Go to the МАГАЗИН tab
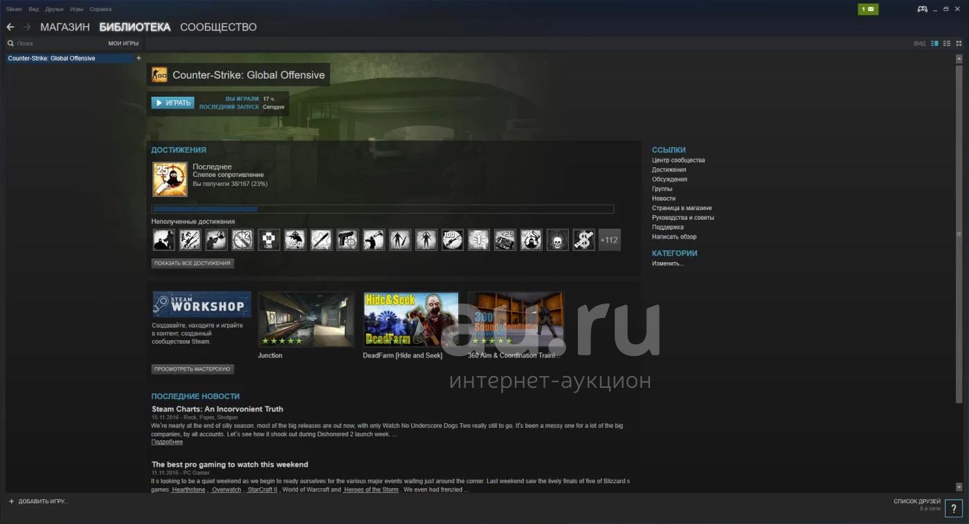Screen dimensions: 969x524 [x=65, y=27]
